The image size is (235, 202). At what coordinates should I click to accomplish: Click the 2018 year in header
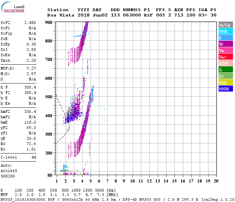[x=84, y=15]
